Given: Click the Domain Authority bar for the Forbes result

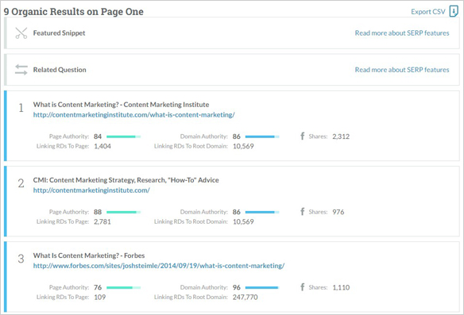Looking at the screenshot, I should [262, 287].
